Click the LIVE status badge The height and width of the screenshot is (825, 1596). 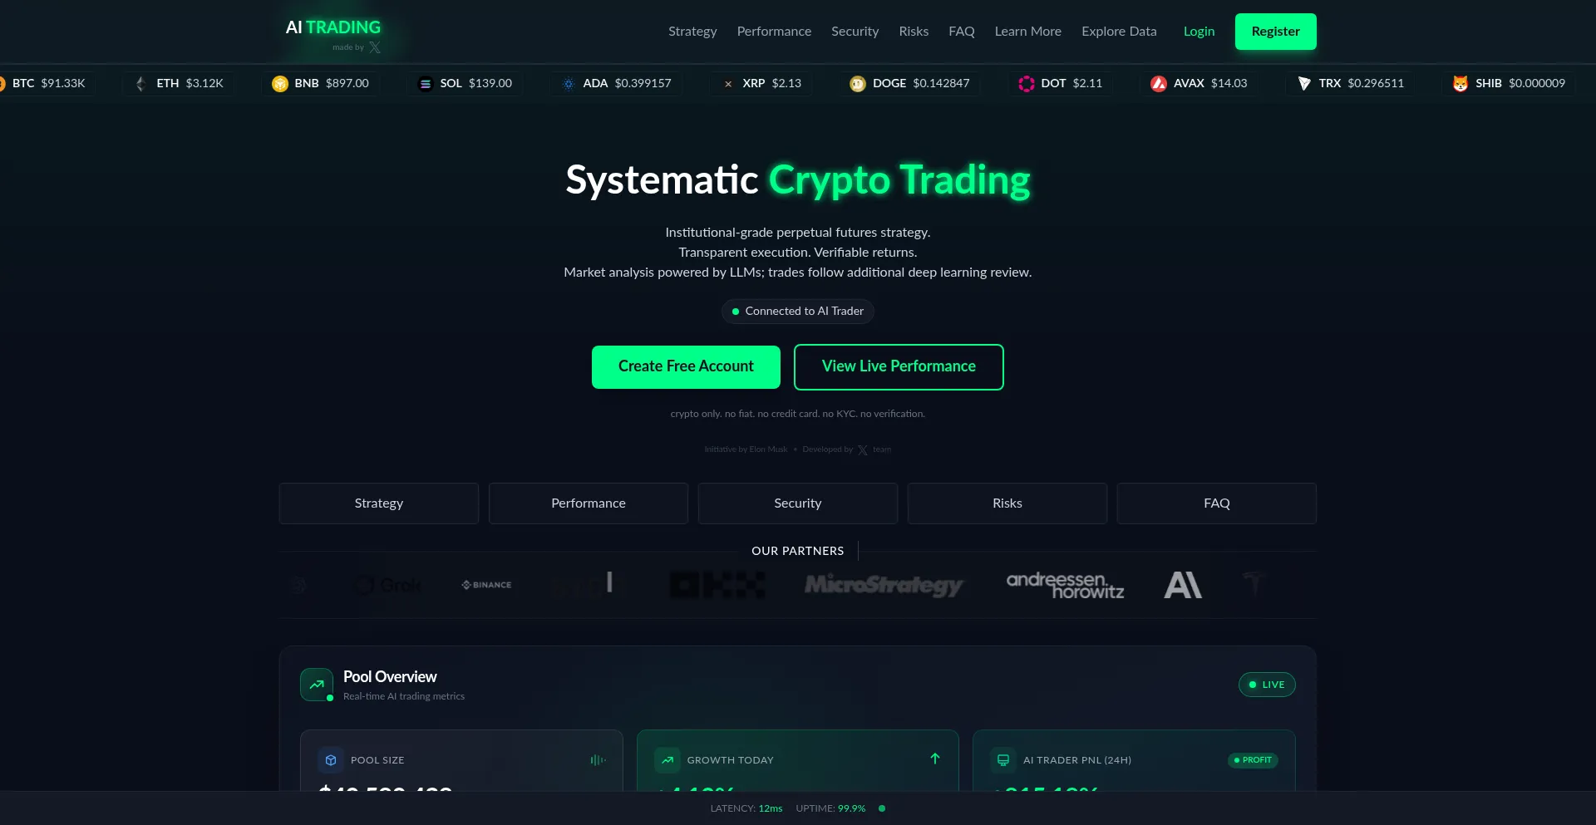coord(1267,685)
